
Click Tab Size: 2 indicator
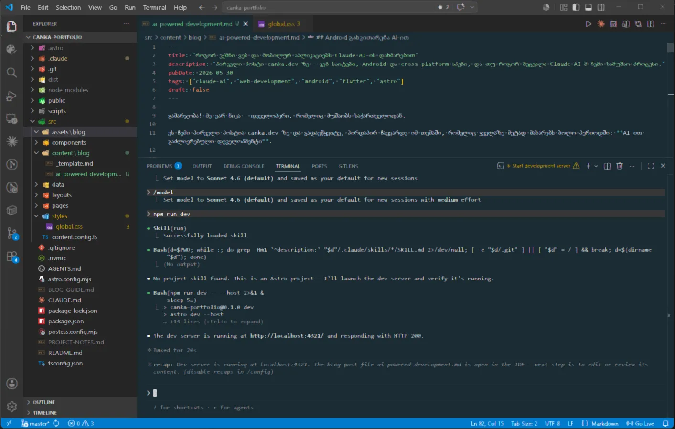point(524,423)
